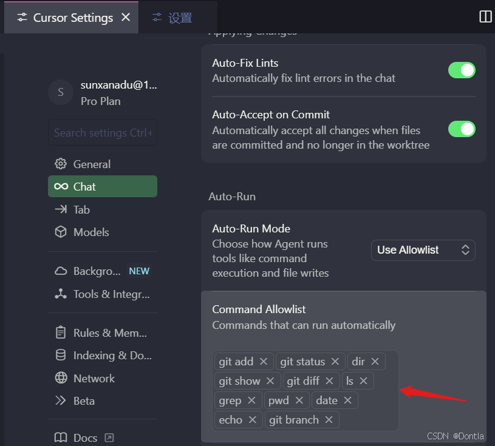Click the 'Pro Plan' account label

point(101,101)
